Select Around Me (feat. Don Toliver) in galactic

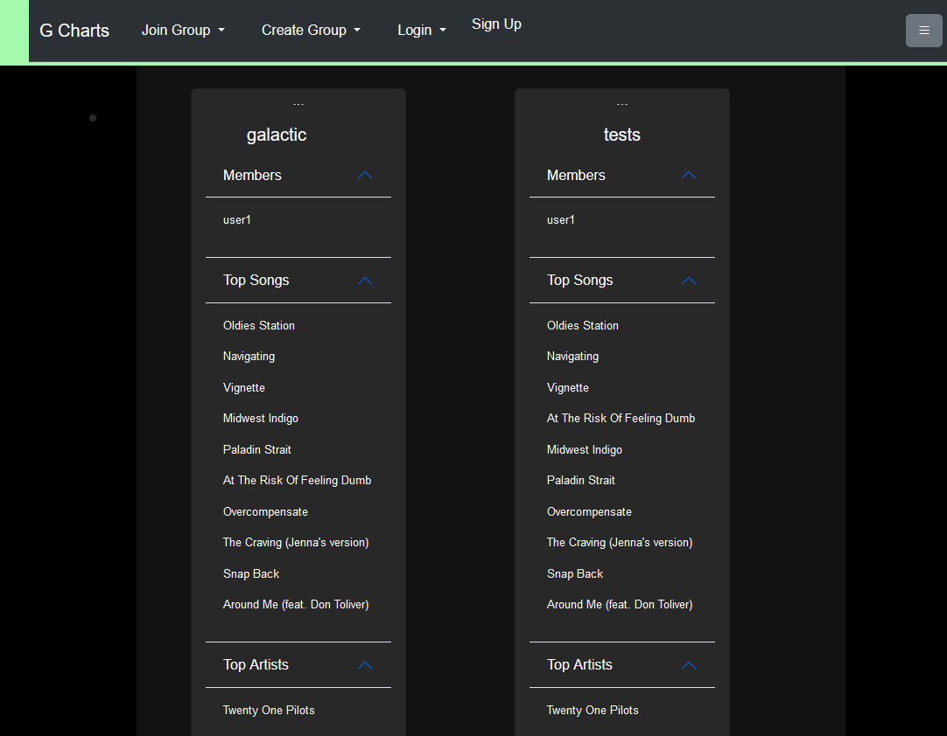point(296,605)
